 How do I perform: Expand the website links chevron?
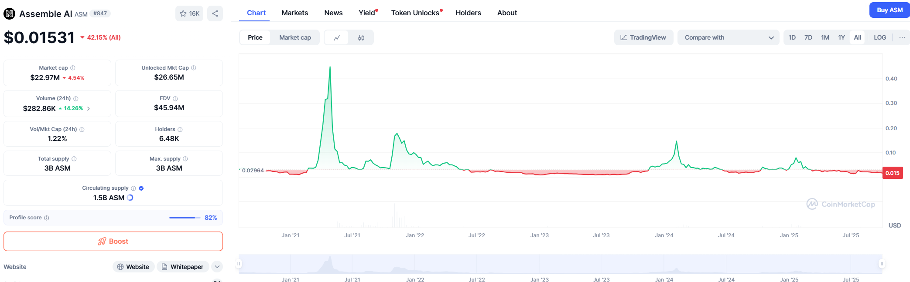click(x=217, y=267)
